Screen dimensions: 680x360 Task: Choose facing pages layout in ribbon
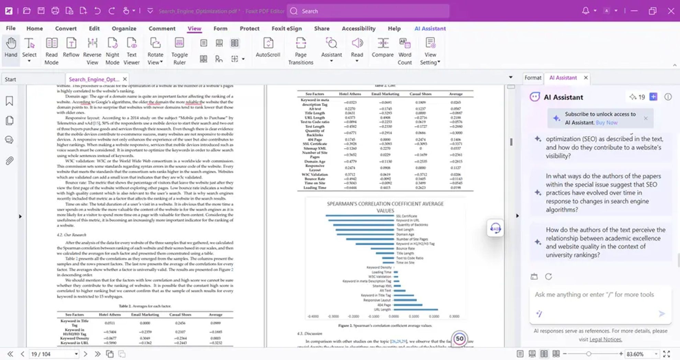235,43
